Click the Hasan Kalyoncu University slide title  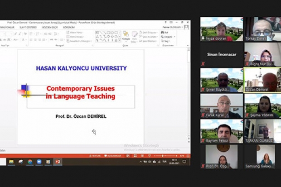(x=81, y=68)
